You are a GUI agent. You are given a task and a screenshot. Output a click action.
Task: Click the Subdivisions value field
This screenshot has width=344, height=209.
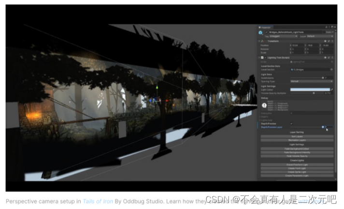pos(329,78)
